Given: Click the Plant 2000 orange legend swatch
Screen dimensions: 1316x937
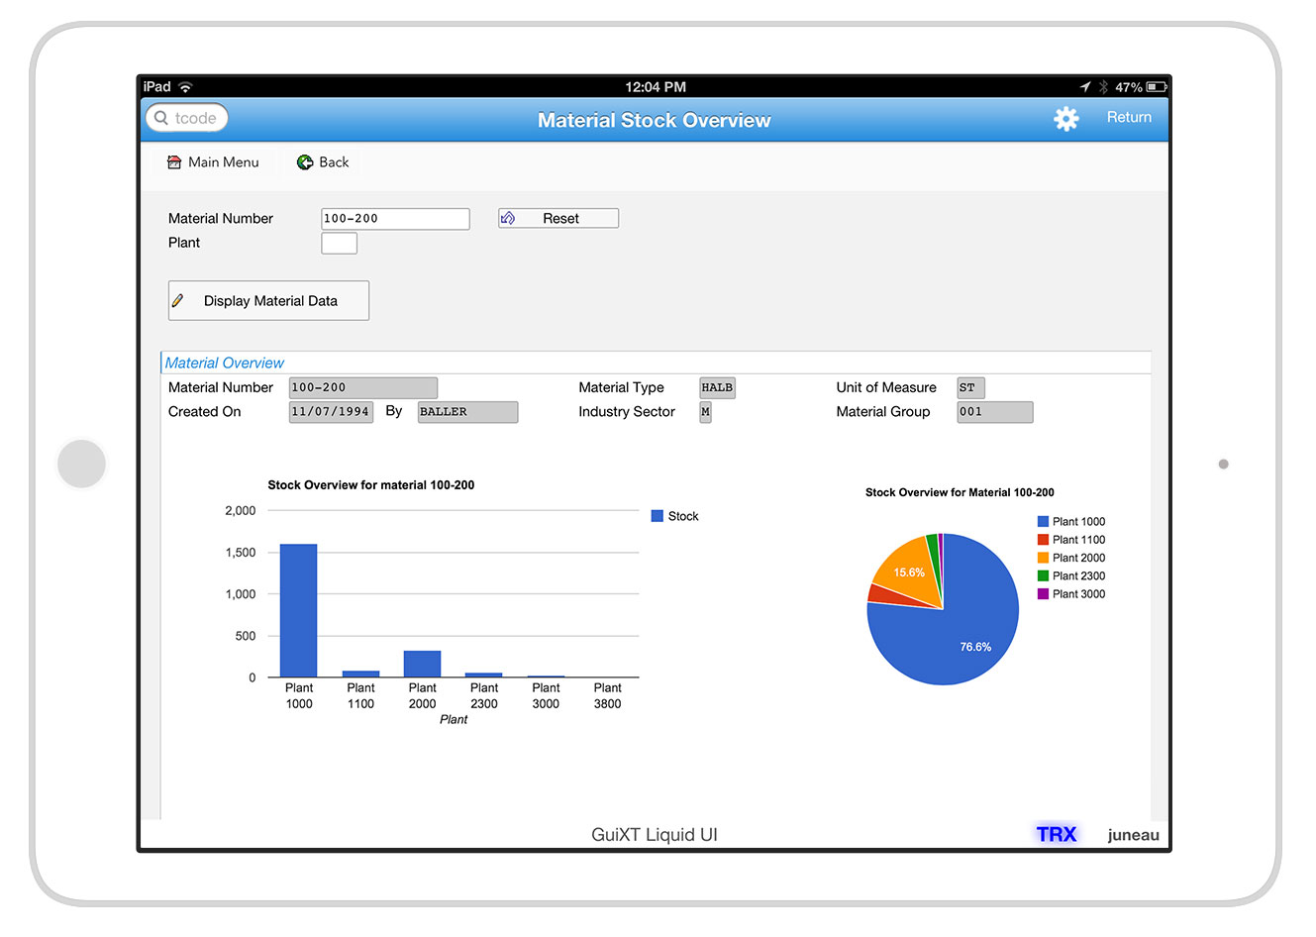Looking at the screenshot, I should pos(1043,559).
